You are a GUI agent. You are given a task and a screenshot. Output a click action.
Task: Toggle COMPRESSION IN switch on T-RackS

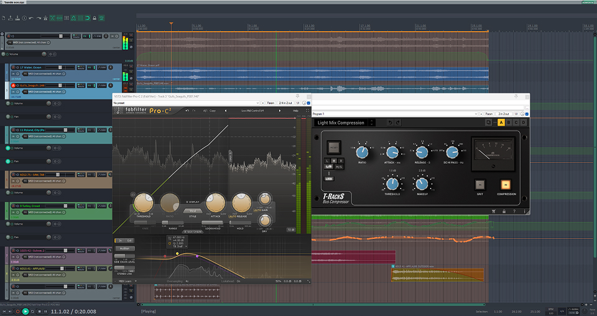[506, 185]
